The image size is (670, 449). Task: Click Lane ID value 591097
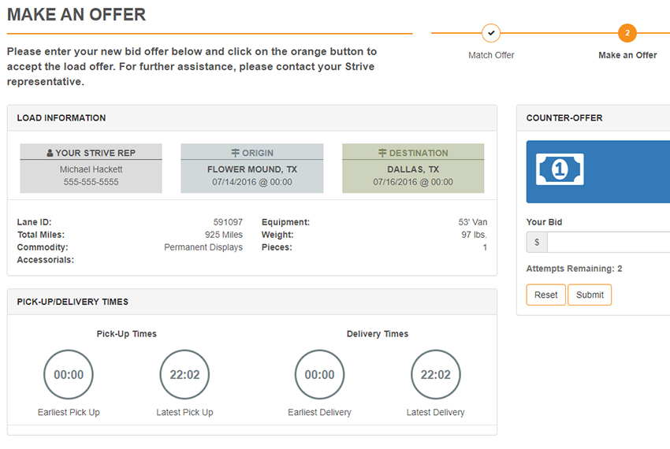point(228,222)
